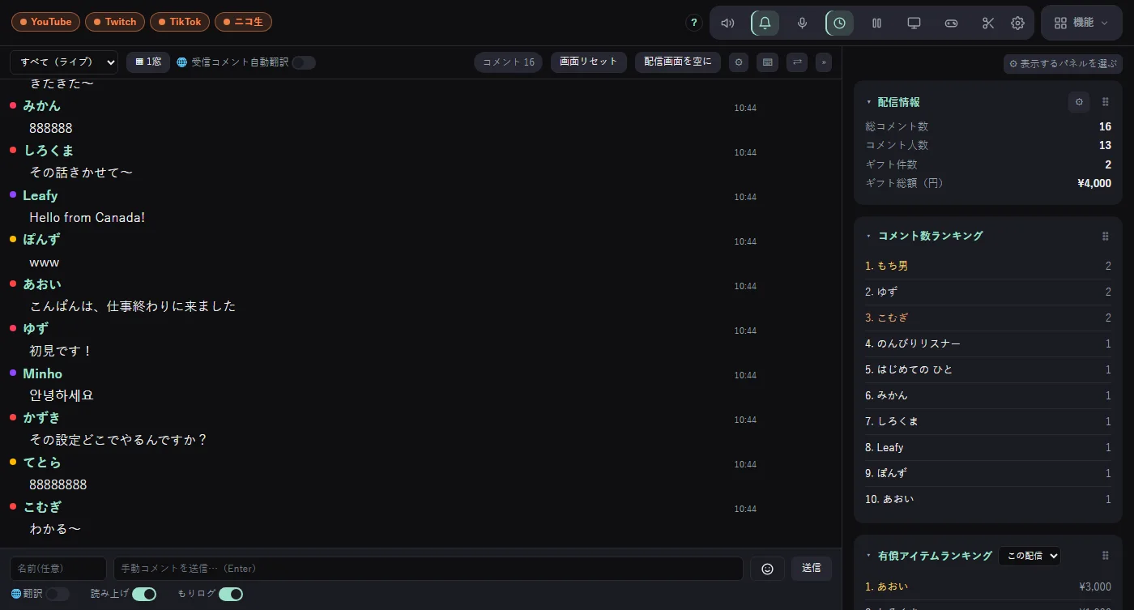Disable the 読み上げ toggle

click(x=144, y=594)
